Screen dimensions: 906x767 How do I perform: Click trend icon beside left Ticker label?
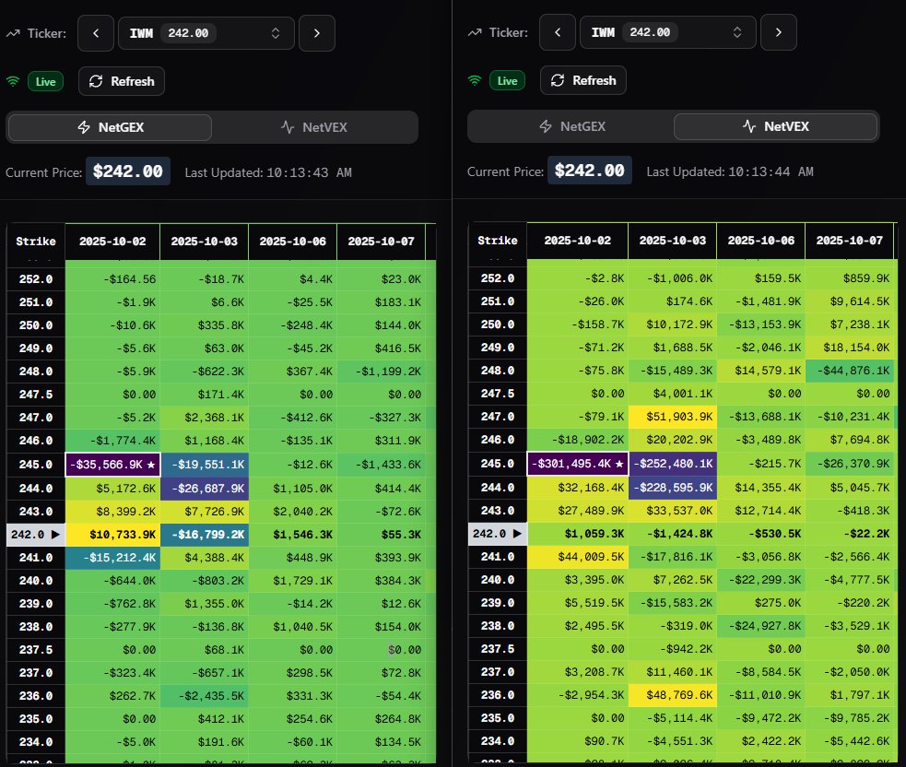[x=13, y=33]
